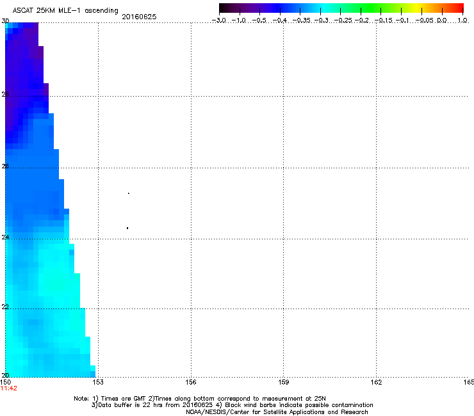The image size is (474, 416).
Task: Click the colorbar value -0.05
Action: pos(424,20)
